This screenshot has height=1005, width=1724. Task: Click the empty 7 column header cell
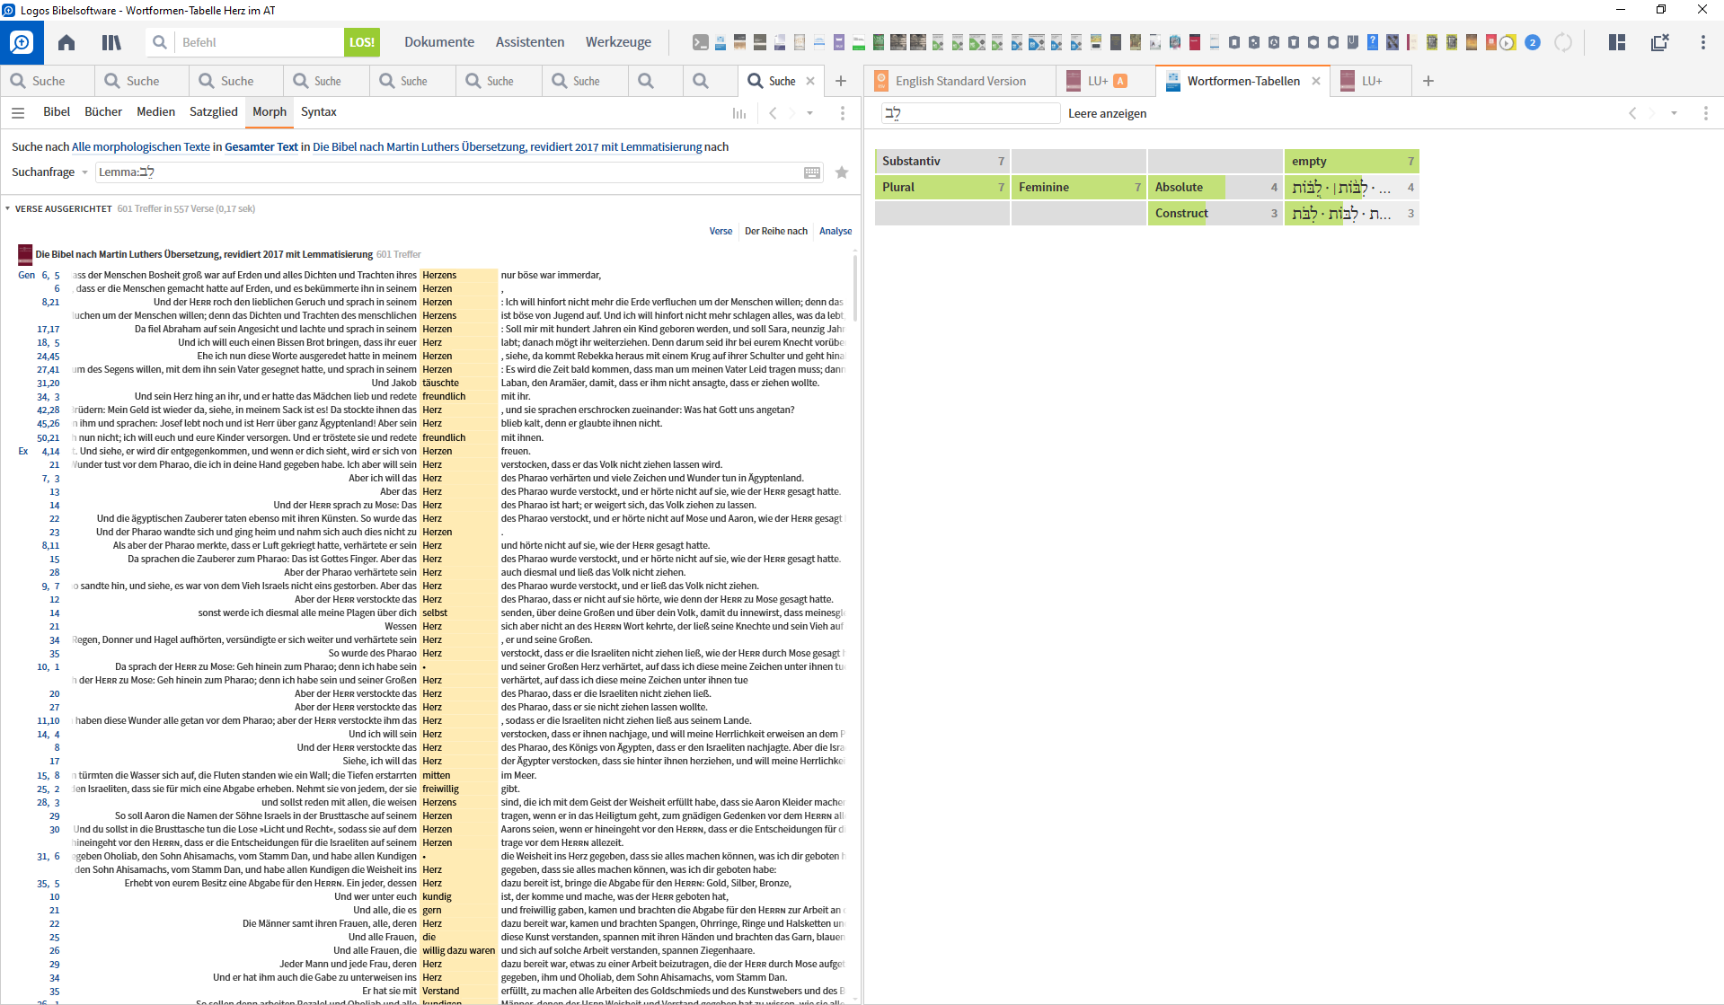pos(1351,162)
